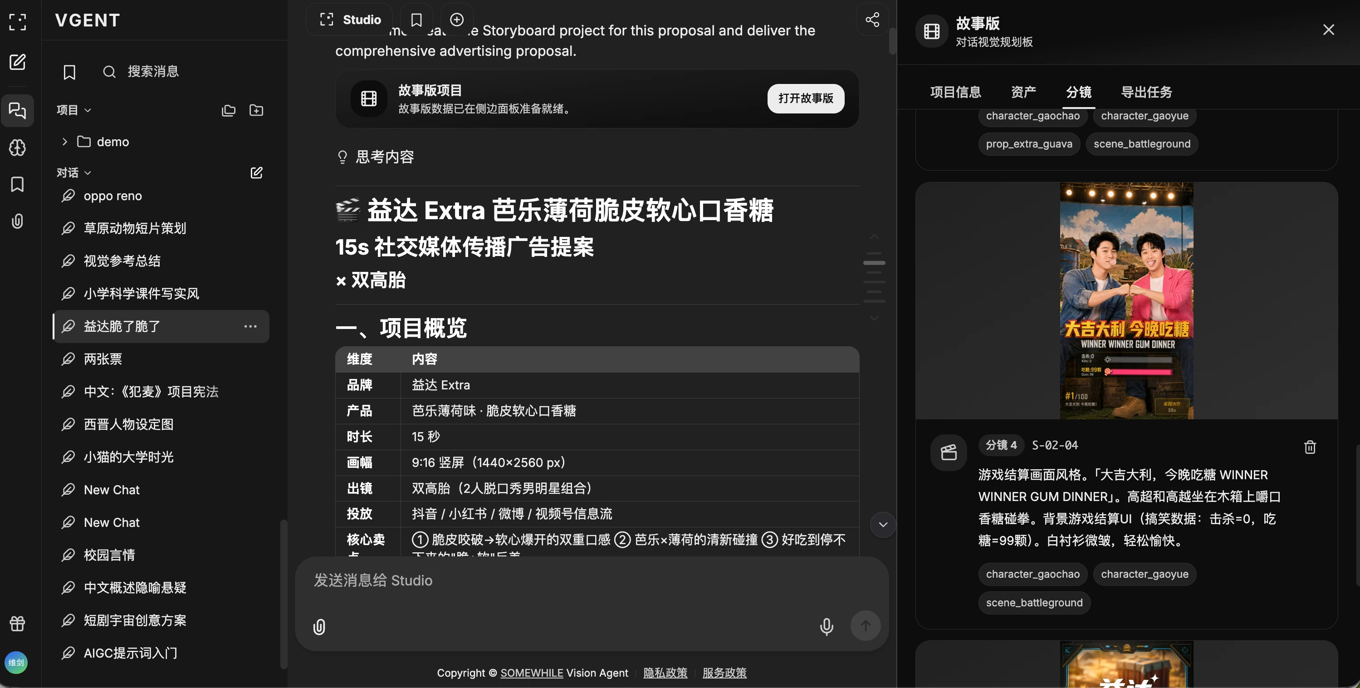The width and height of the screenshot is (1360, 688).
Task: Delete storyboard shot S-02-04 with trash icon
Action: tap(1309, 447)
